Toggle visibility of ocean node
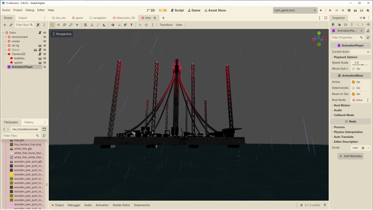 point(44,41)
